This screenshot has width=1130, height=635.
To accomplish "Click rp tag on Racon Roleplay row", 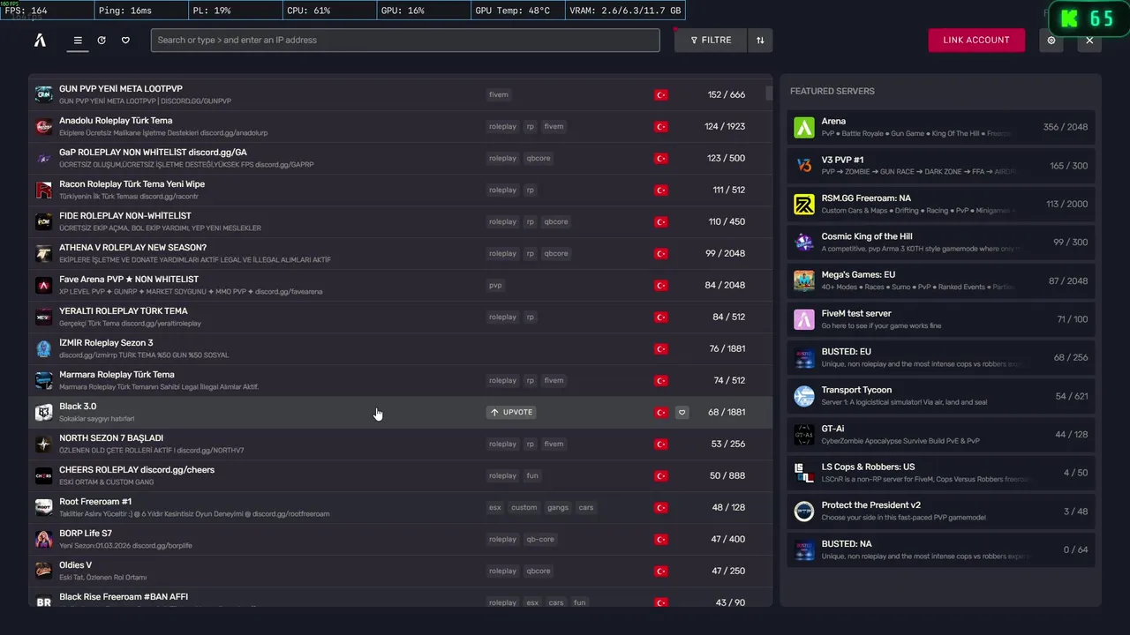I will click(x=531, y=190).
